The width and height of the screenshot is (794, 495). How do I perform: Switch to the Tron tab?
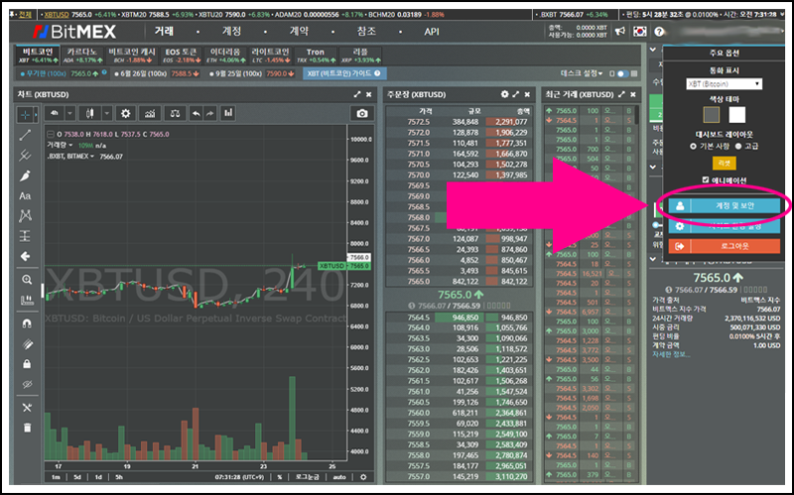(315, 56)
